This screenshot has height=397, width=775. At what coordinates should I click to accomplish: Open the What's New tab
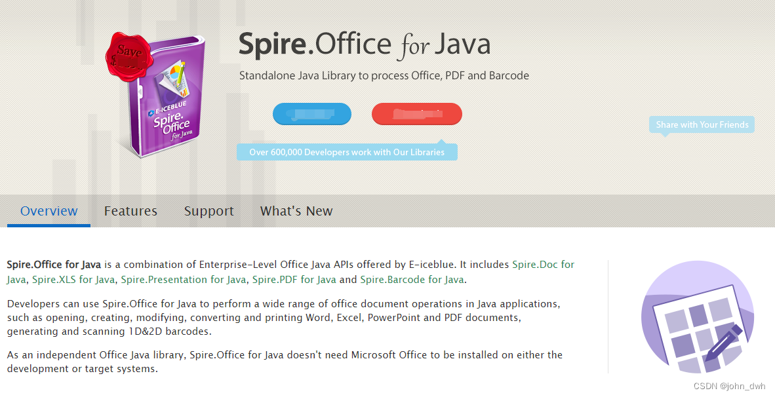pyautogui.click(x=296, y=211)
